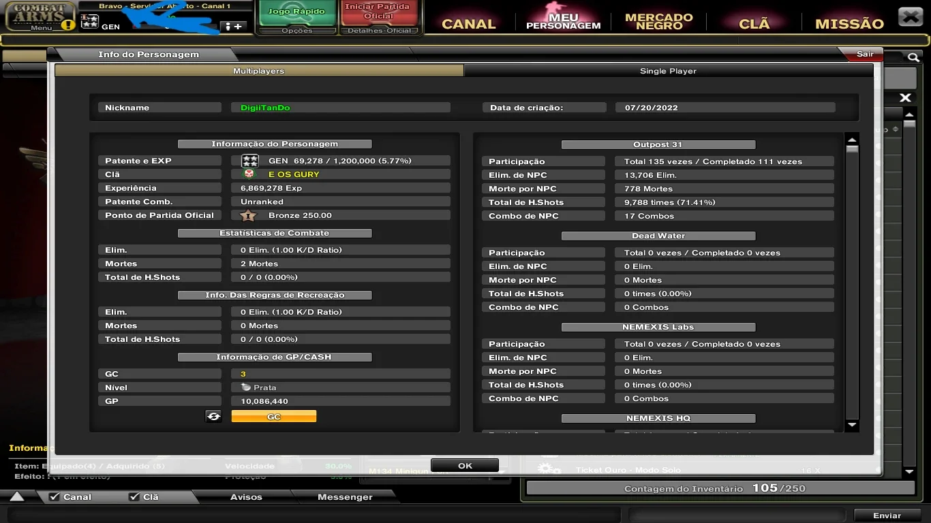This screenshot has width=931, height=523.
Task: Click the Bronze star rank badge icon
Action: [249, 215]
